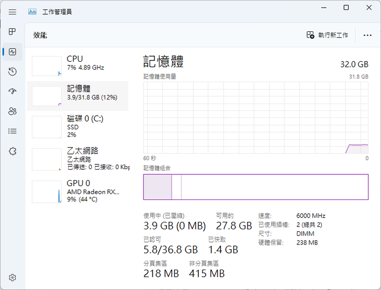Click the 執行新工作 button
381x290 pixels.
(x=327, y=35)
